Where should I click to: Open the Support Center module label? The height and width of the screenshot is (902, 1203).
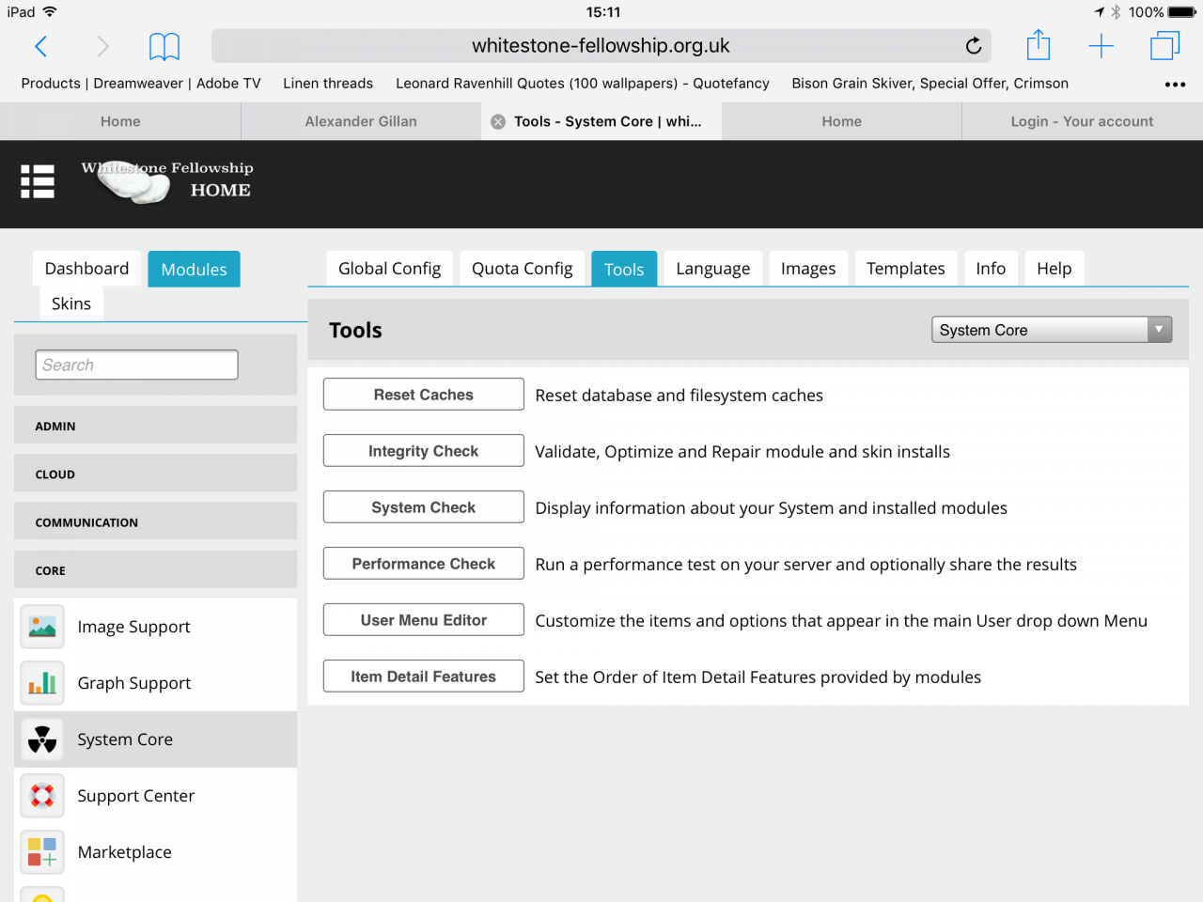coord(136,796)
